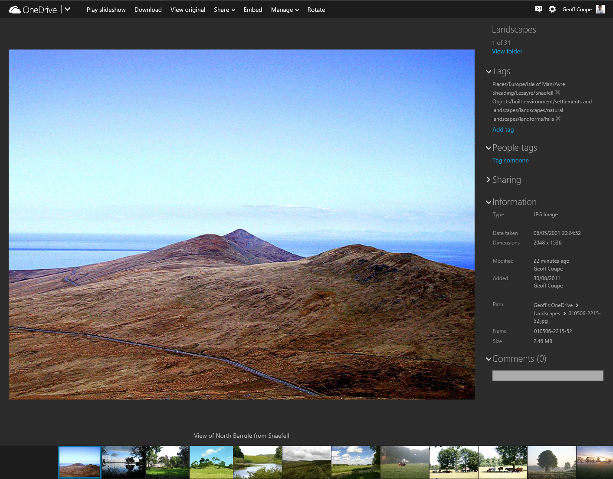Open the Share dropdown menu
613x479 pixels.
(224, 10)
